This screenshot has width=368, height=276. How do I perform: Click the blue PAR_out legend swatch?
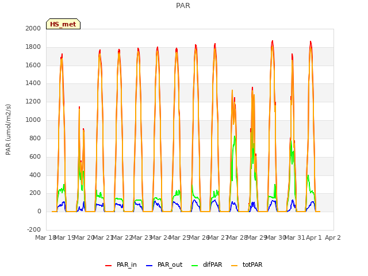[x=149, y=266]
